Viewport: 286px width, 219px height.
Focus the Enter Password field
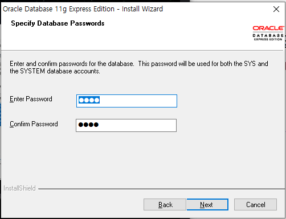(126, 101)
